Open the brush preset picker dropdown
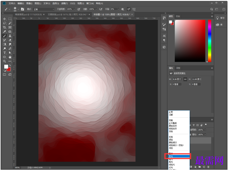The width and height of the screenshot is (229, 170). coord(19,9)
